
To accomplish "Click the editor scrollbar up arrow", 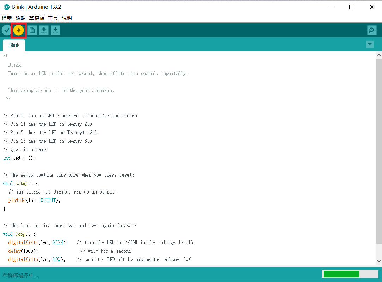I will pyautogui.click(x=379, y=55).
